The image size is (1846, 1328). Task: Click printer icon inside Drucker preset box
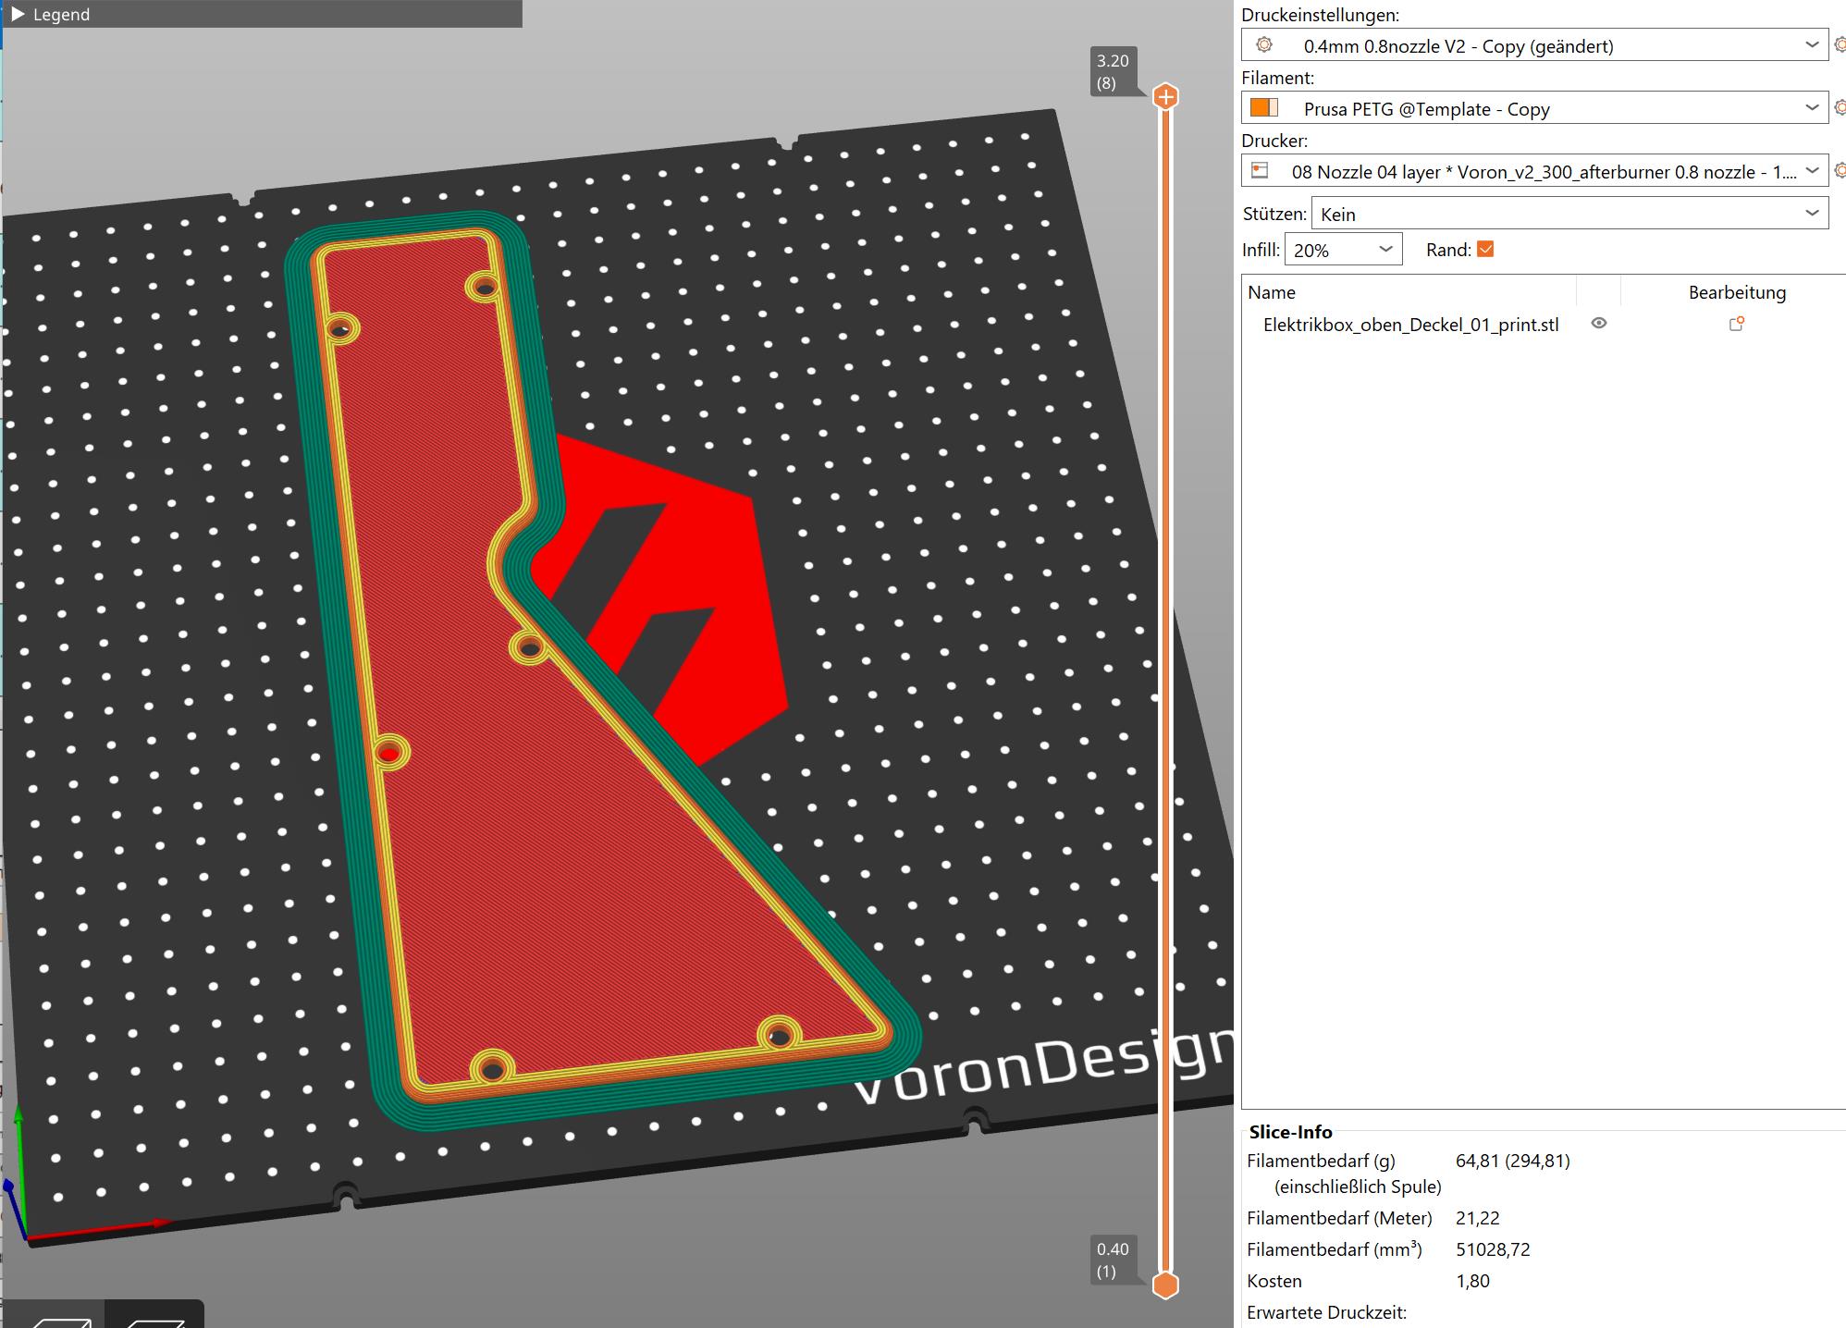click(x=1260, y=170)
